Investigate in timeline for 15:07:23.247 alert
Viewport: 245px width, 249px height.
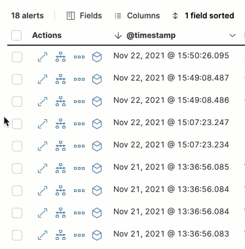pos(97,124)
